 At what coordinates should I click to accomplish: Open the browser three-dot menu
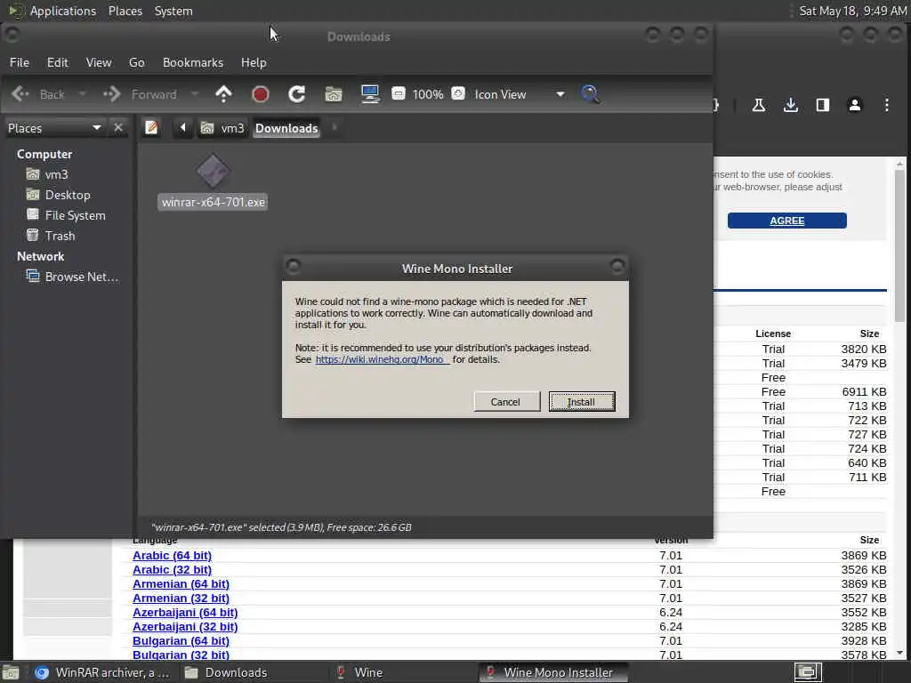tap(887, 105)
